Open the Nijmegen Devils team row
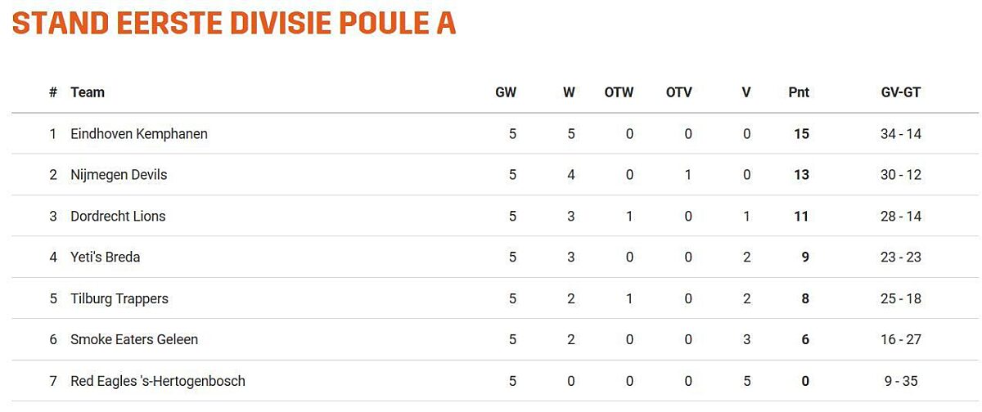Image resolution: width=982 pixels, height=412 pixels. [x=119, y=174]
